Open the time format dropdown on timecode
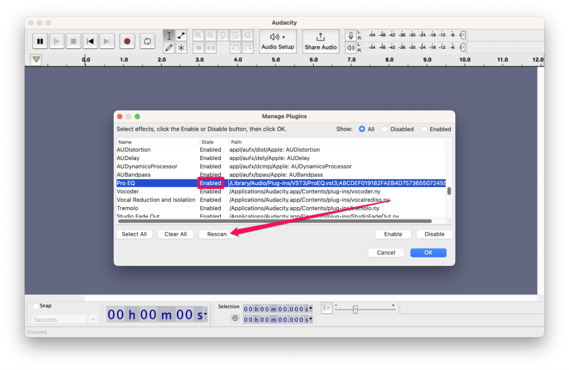 (x=204, y=314)
